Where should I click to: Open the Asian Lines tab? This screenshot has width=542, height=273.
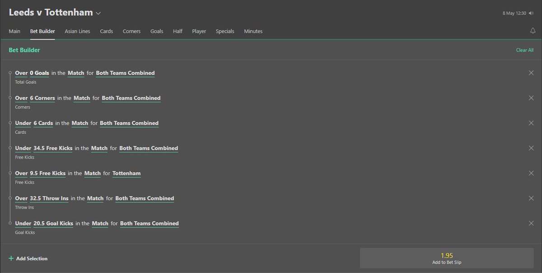(x=77, y=31)
